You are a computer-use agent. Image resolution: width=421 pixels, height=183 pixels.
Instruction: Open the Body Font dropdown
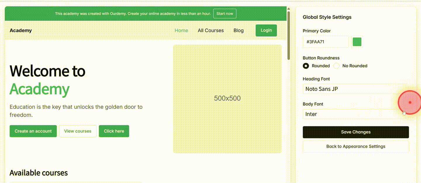click(356, 114)
